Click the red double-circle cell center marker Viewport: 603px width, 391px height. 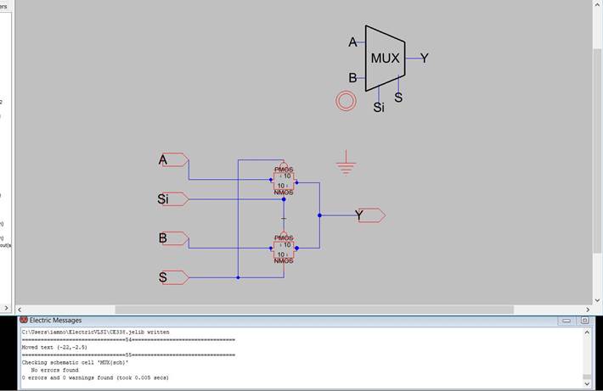pyautogui.click(x=345, y=101)
